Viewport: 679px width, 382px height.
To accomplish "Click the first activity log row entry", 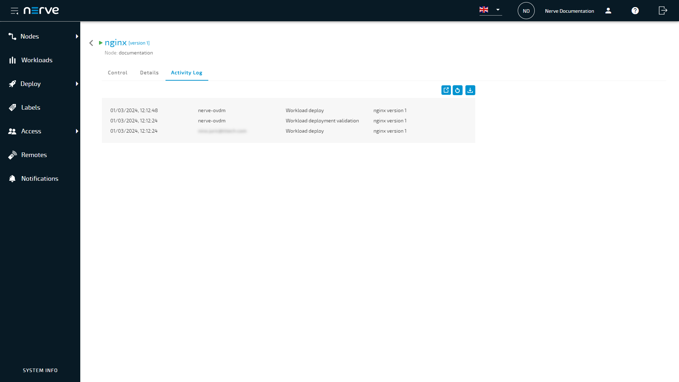I will point(289,110).
